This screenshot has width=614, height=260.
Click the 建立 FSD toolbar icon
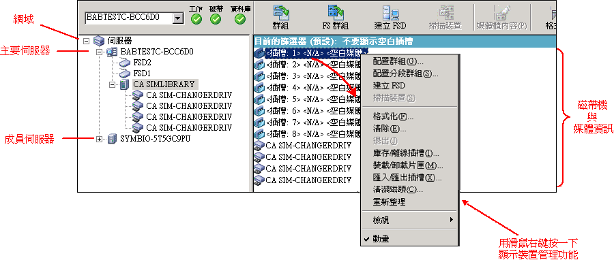390,12
